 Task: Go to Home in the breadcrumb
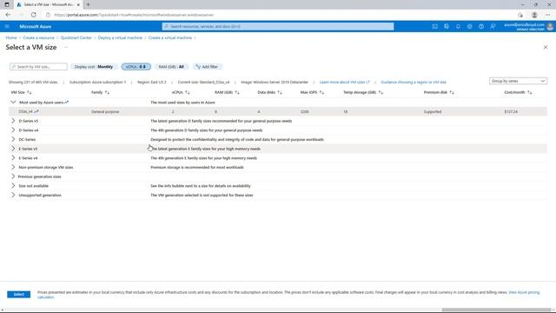click(x=11, y=37)
